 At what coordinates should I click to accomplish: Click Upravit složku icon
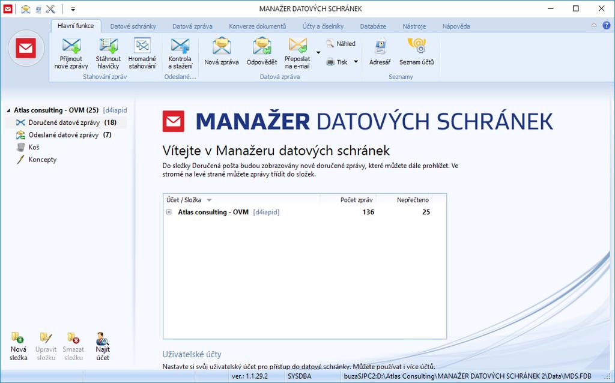tap(46, 337)
